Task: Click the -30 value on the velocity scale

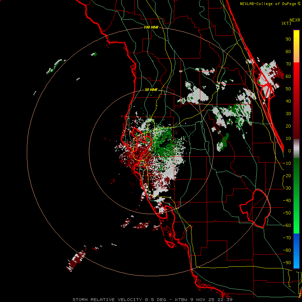Action: 287,188
